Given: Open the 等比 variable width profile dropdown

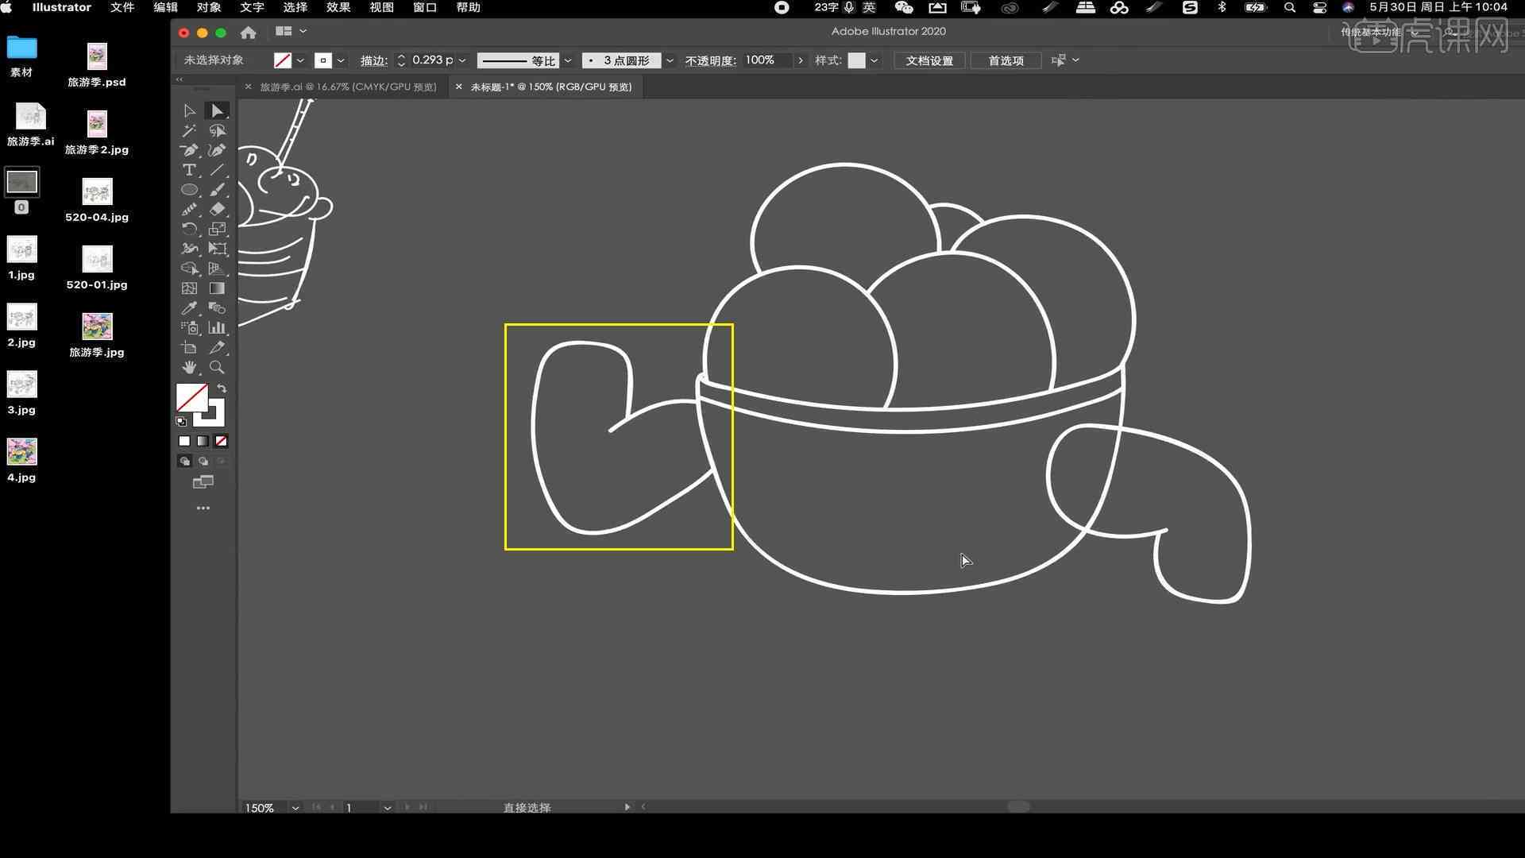Looking at the screenshot, I should tap(567, 60).
